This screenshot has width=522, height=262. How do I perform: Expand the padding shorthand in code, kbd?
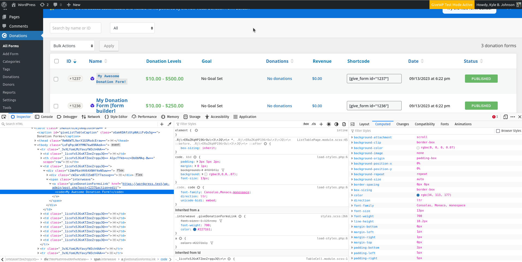click(x=197, y=162)
